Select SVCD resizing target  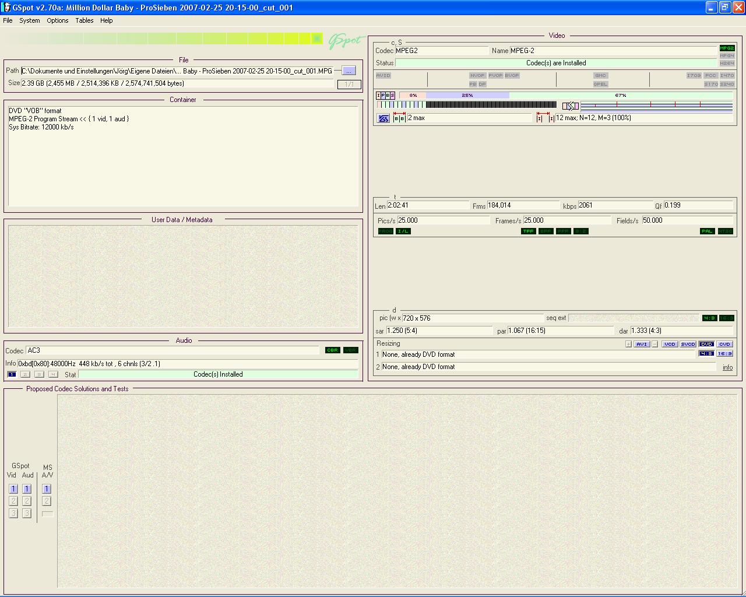click(x=688, y=344)
